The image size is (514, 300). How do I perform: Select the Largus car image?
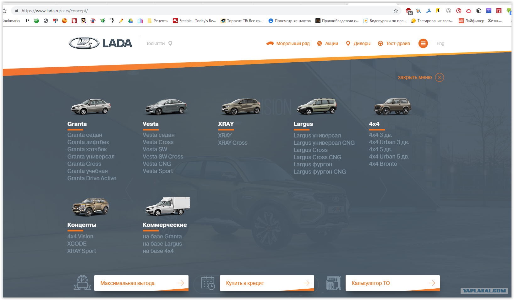[317, 107]
